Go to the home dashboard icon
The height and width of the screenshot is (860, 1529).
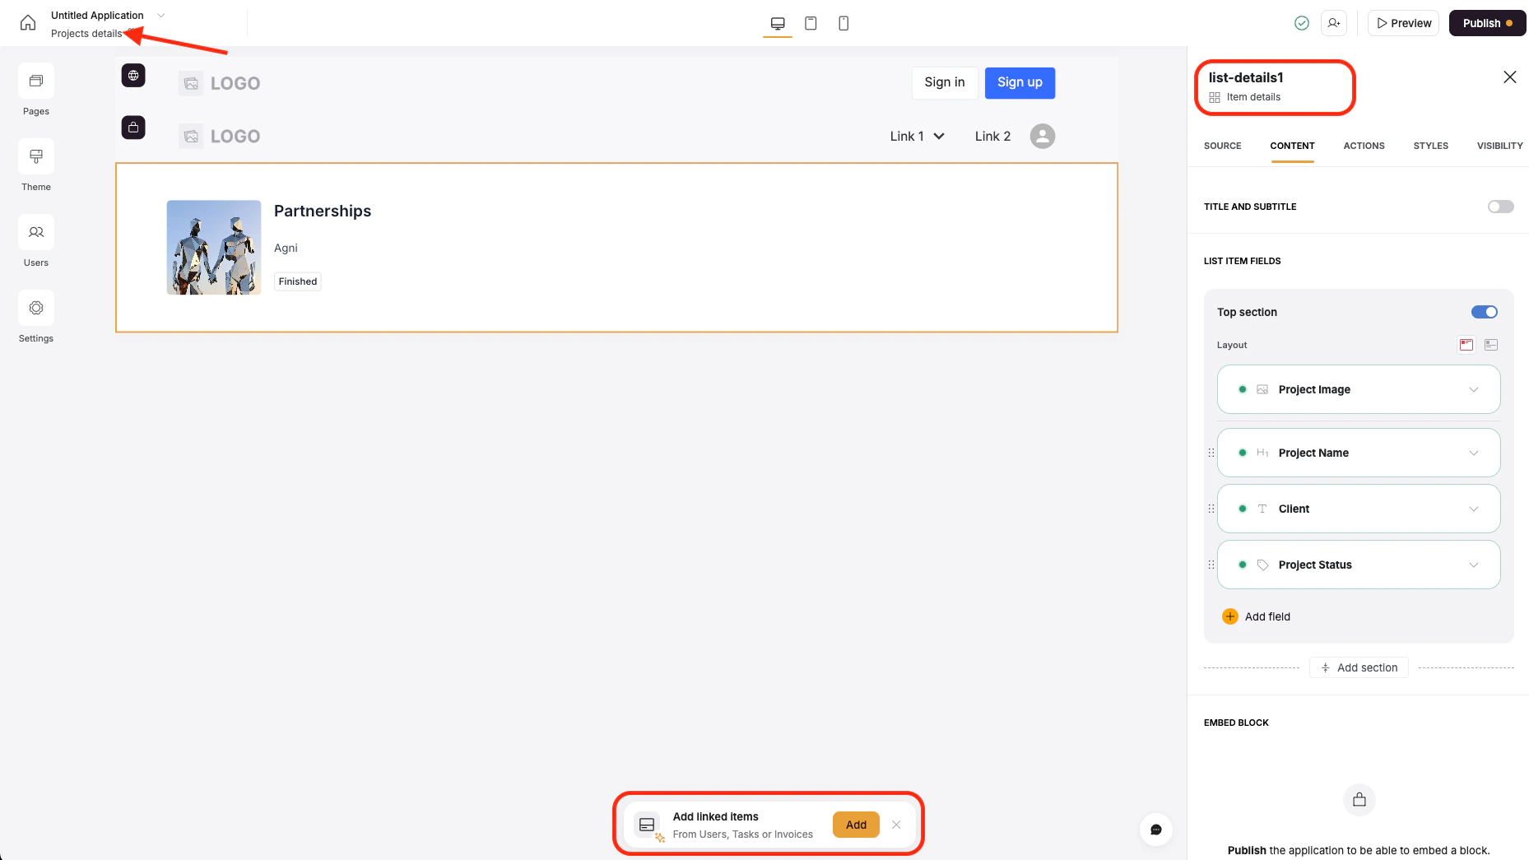tap(28, 23)
